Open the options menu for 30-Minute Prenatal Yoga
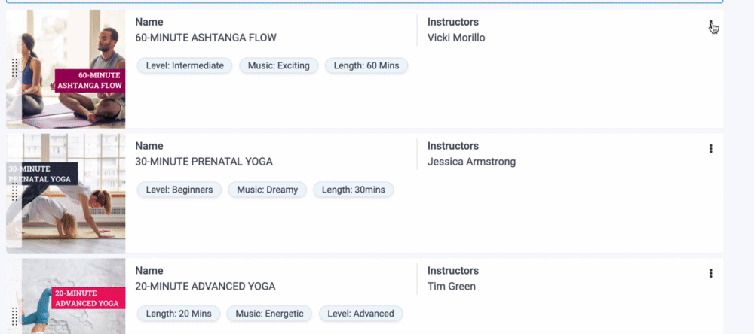The image size is (754, 334). click(710, 149)
